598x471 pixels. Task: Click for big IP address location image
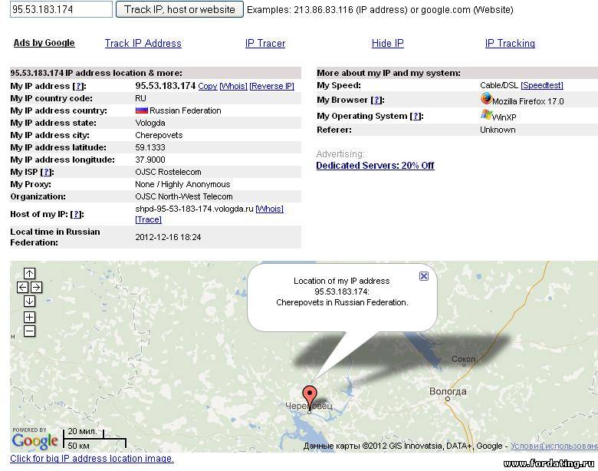[x=92, y=459]
